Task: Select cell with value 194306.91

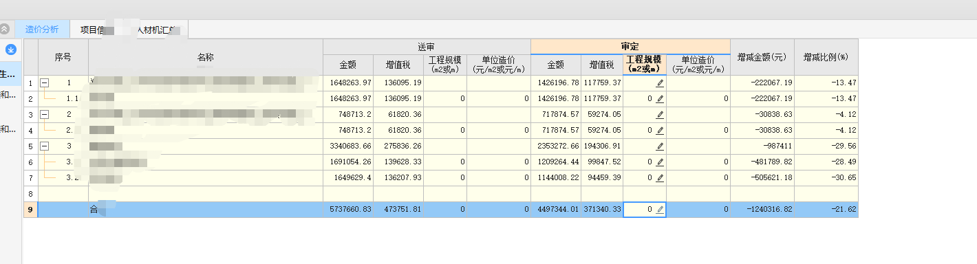Action: [x=603, y=146]
